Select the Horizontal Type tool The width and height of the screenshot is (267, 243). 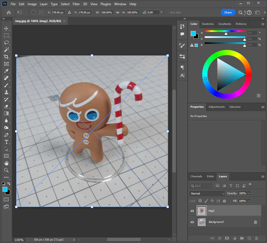coord(6,142)
